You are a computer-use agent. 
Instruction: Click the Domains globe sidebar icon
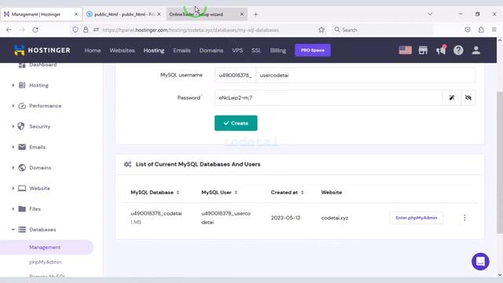(x=22, y=167)
